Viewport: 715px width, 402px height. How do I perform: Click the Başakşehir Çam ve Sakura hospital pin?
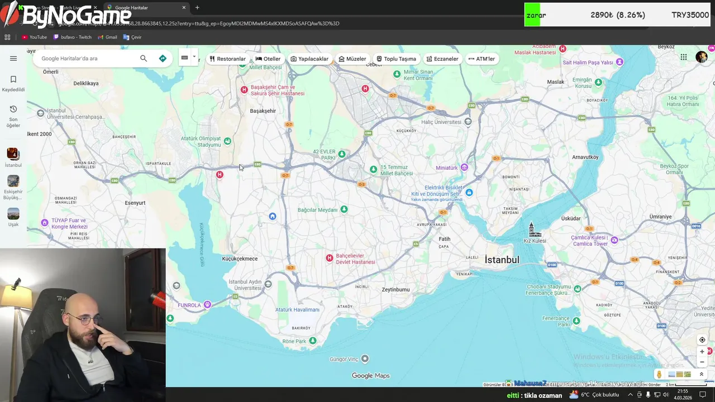pyautogui.click(x=244, y=90)
